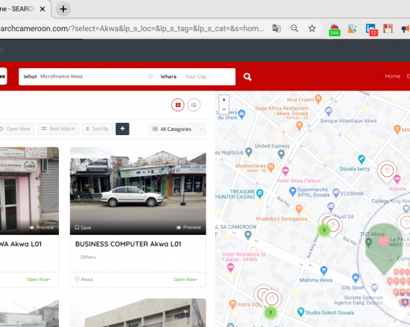Switch to list view layout
The height and width of the screenshot is (327, 410).
[193, 105]
